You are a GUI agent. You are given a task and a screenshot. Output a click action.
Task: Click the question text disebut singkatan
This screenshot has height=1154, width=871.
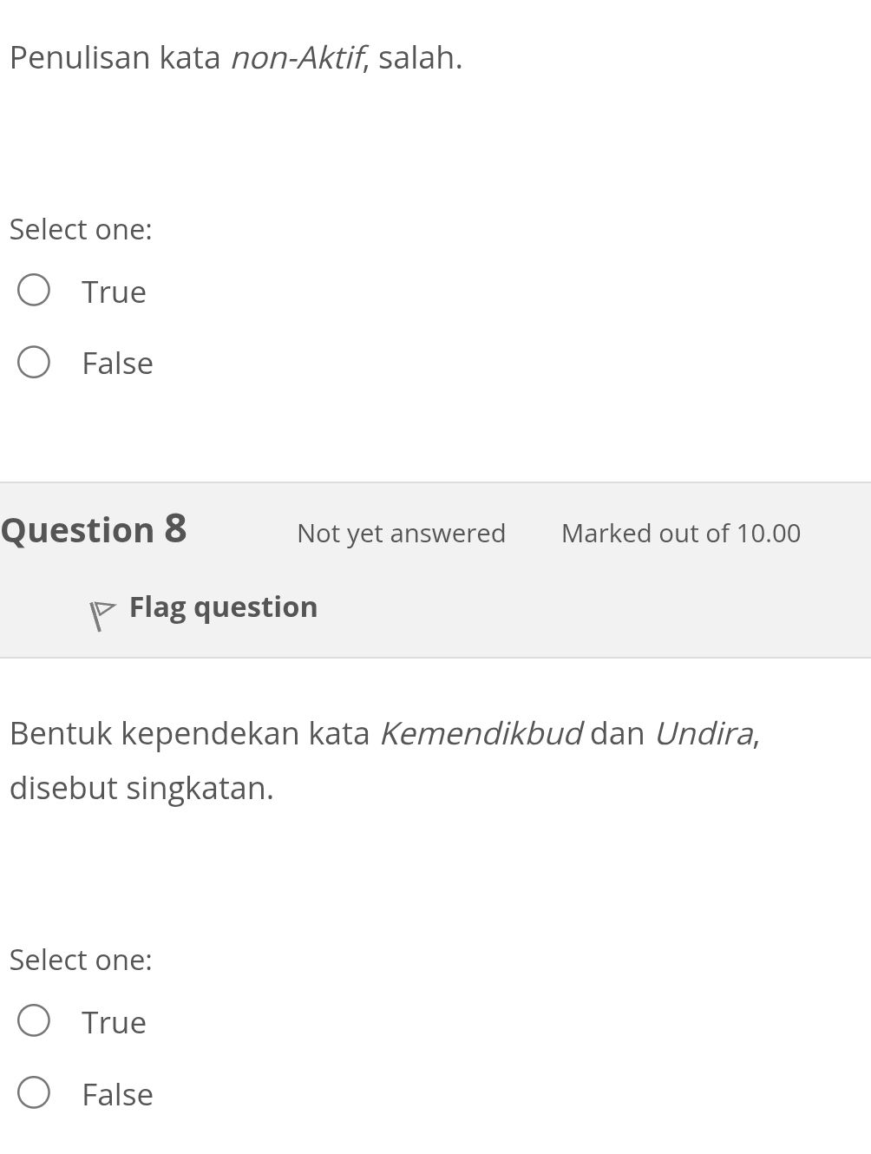141,788
